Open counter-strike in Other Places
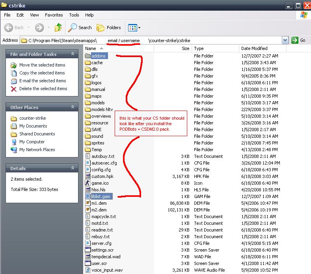 coord(33,118)
